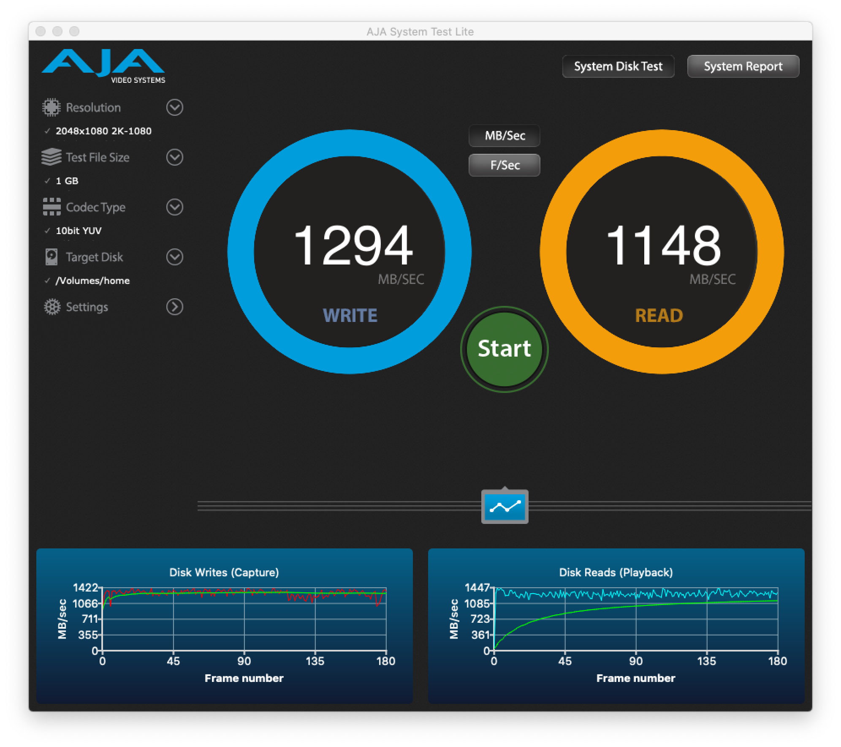Expand the Test File Size dropdown chevron
This screenshot has height=747, width=841.
[174, 157]
